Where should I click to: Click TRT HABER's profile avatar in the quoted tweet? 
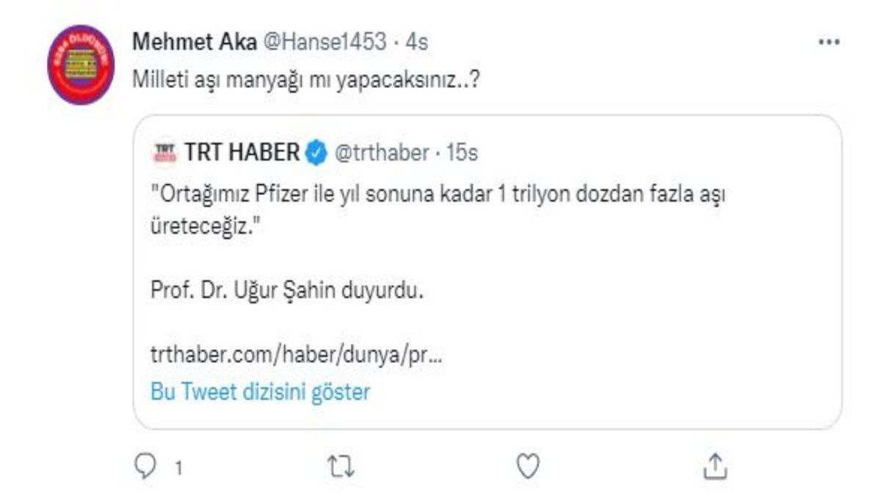pos(165,150)
